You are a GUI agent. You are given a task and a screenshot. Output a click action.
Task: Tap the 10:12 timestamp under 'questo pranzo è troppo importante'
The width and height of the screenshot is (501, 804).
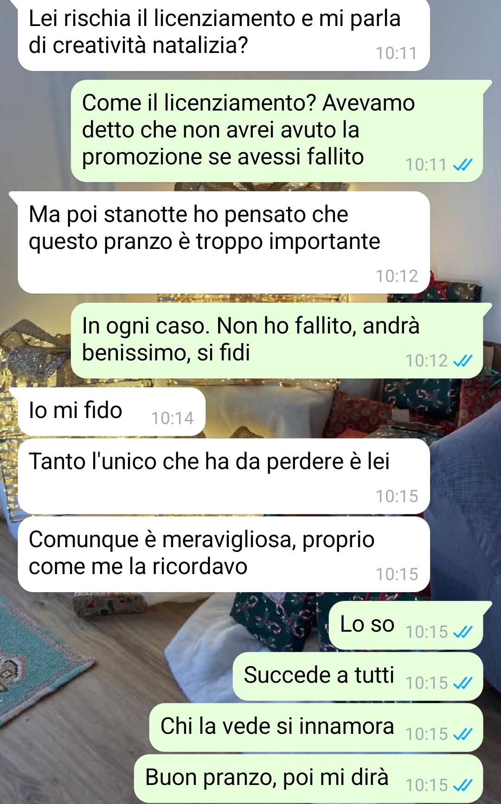tap(397, 276)
